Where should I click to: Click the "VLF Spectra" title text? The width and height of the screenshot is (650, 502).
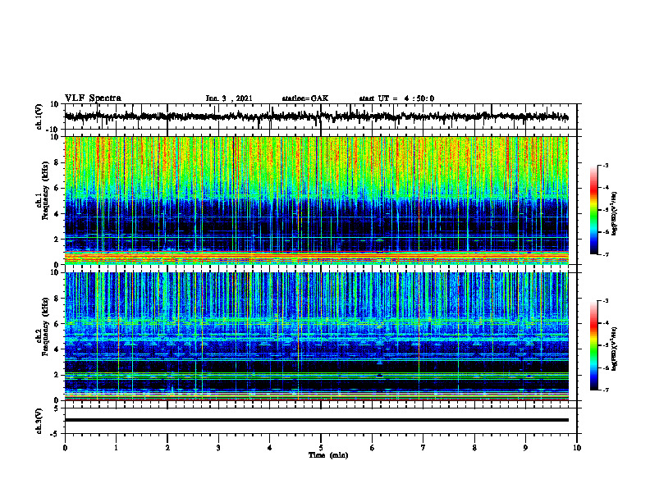pyautogui.click(x=93, y=98)
